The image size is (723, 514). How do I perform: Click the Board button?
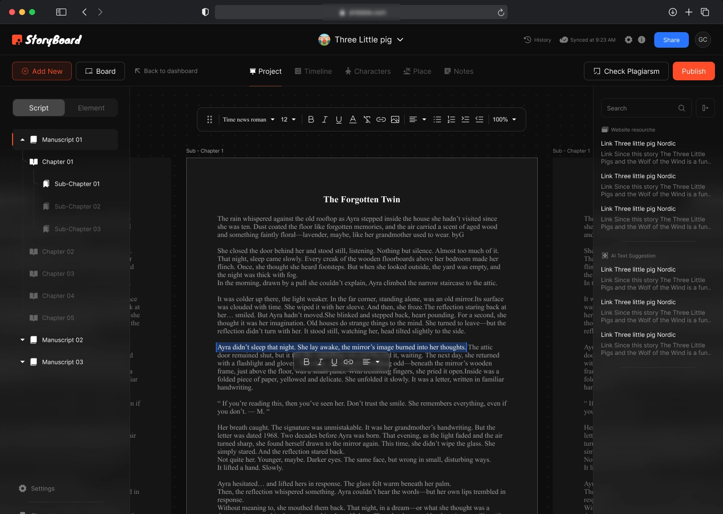pyautogui.click(x=100, y=71)
